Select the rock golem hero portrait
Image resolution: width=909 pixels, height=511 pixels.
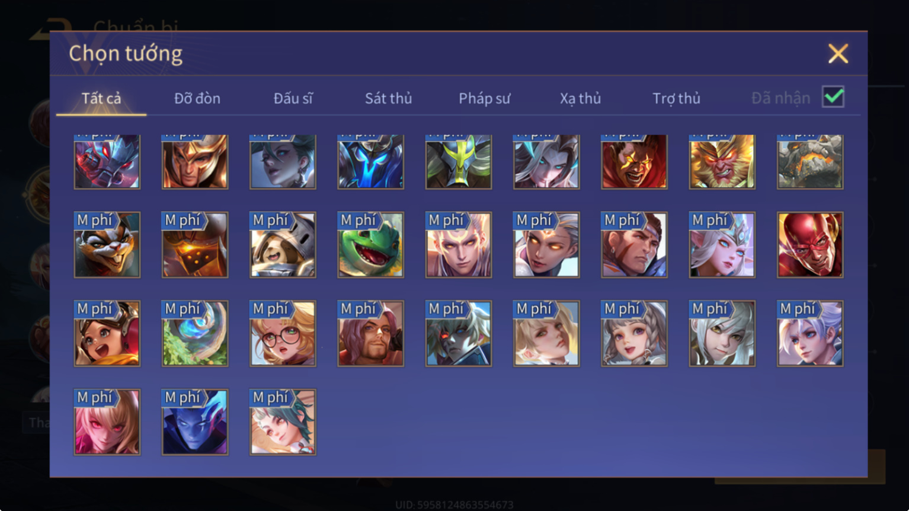[x=810, y=162]
